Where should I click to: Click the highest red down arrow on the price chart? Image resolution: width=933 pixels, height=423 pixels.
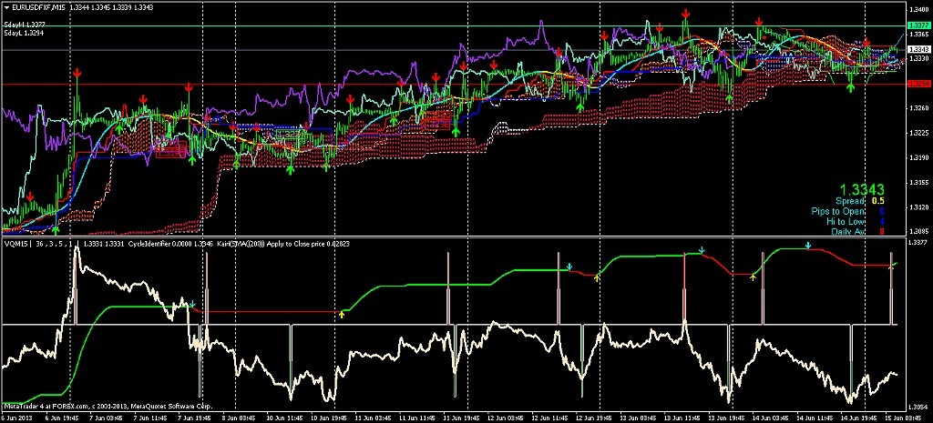tap(685, 14)
